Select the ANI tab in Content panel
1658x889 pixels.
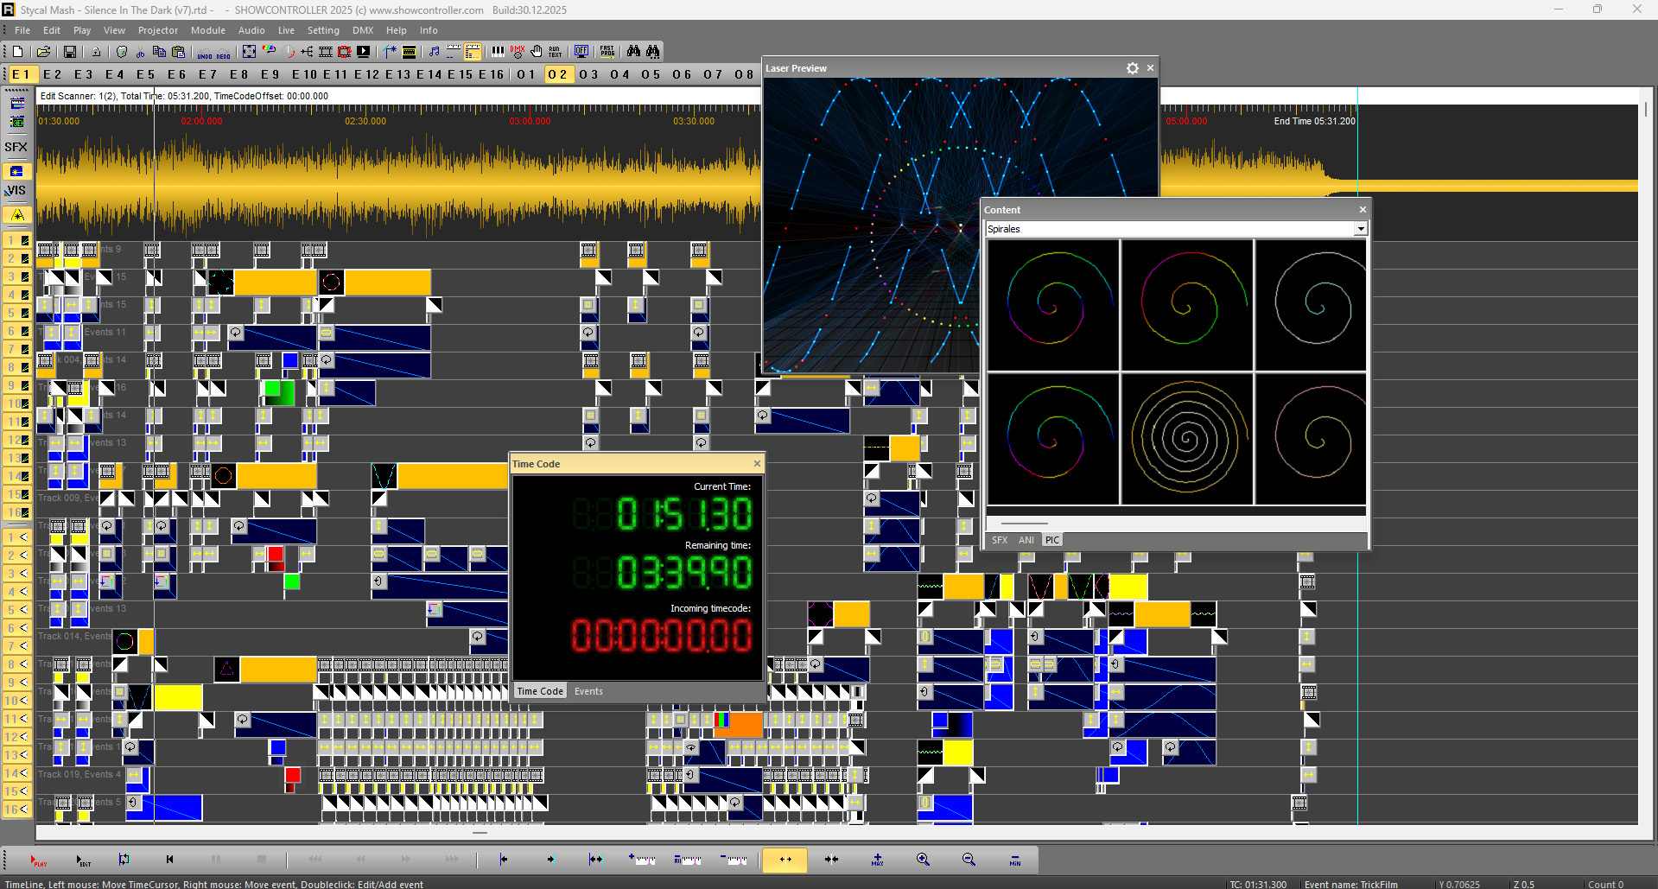pyautogui.click(x=1026, y=540)
